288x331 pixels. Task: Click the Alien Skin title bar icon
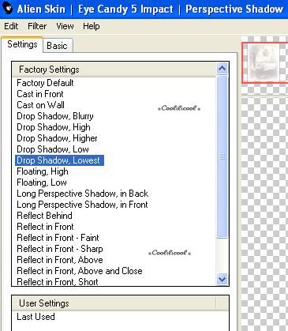pyautogui.click(x=7, y=9)
